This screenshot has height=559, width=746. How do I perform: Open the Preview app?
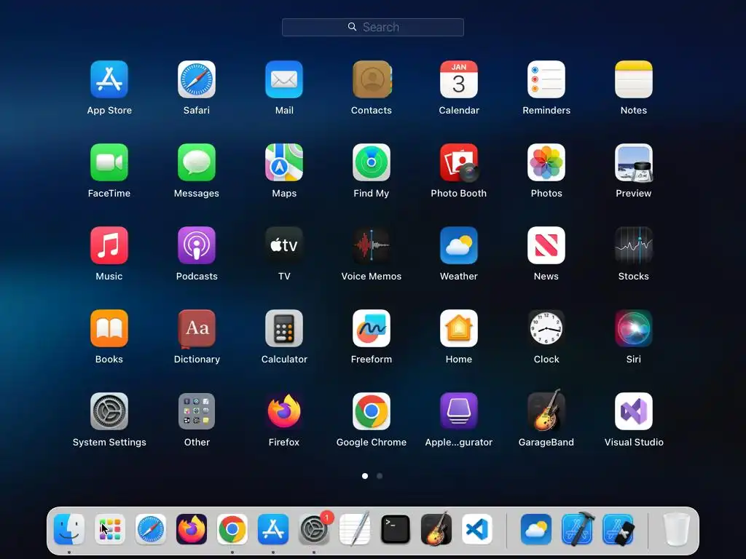coord(634,162)
